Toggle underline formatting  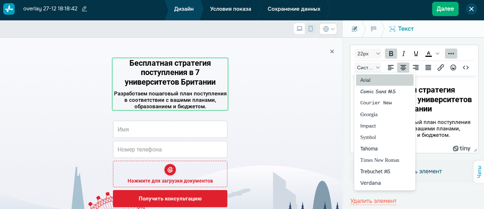click(x=416, y=54)
